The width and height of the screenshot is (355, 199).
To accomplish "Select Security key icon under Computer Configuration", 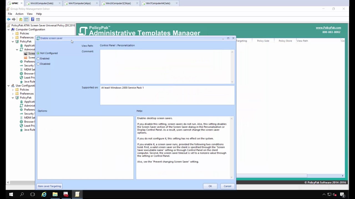I will pos(21,66).
